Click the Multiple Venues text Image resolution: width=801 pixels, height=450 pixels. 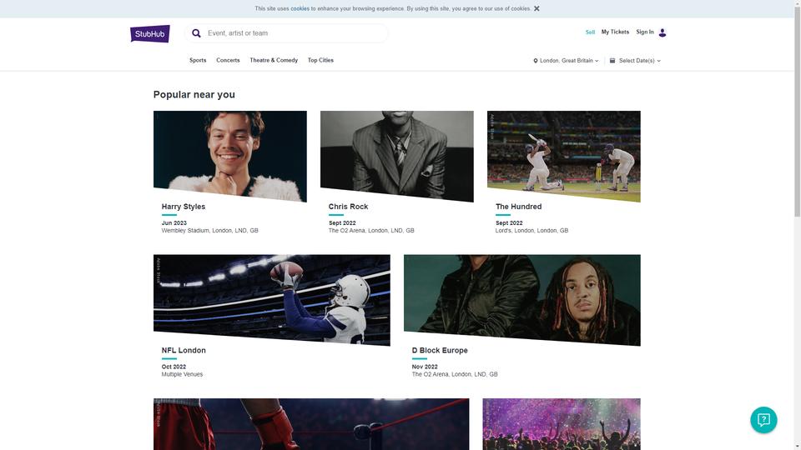point(182,374)
